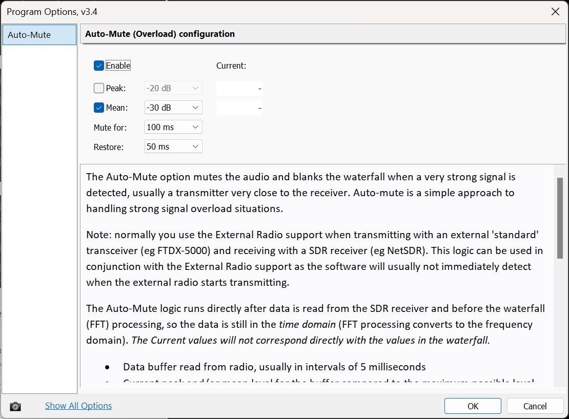Image resolution: width=569 pixels, height=419 pixels.
Task: Expand the Mean -30 dB dropdown
Action: (173, 108)
